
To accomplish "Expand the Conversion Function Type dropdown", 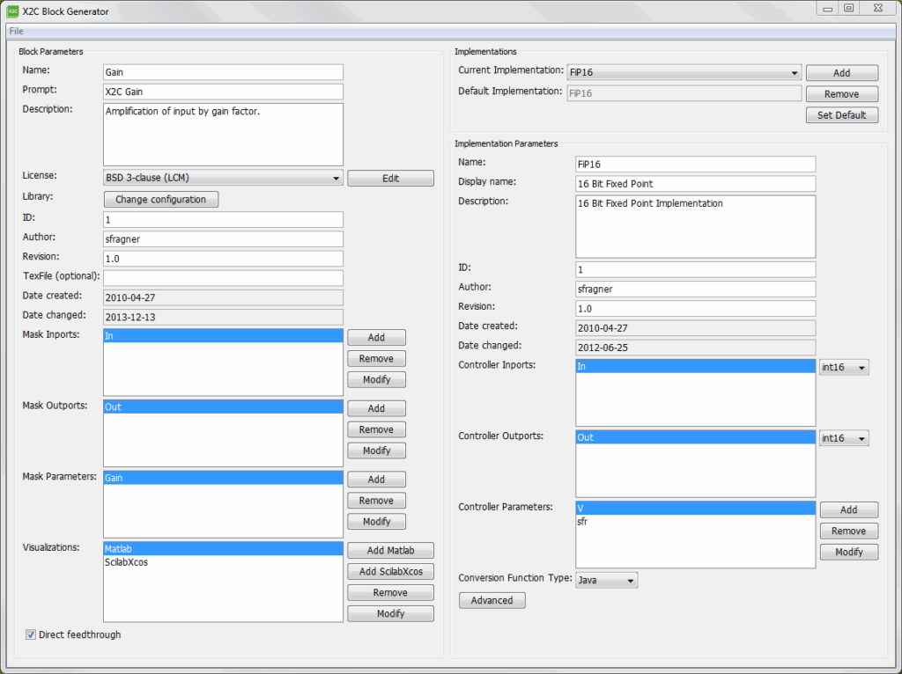I will [606, 581].
